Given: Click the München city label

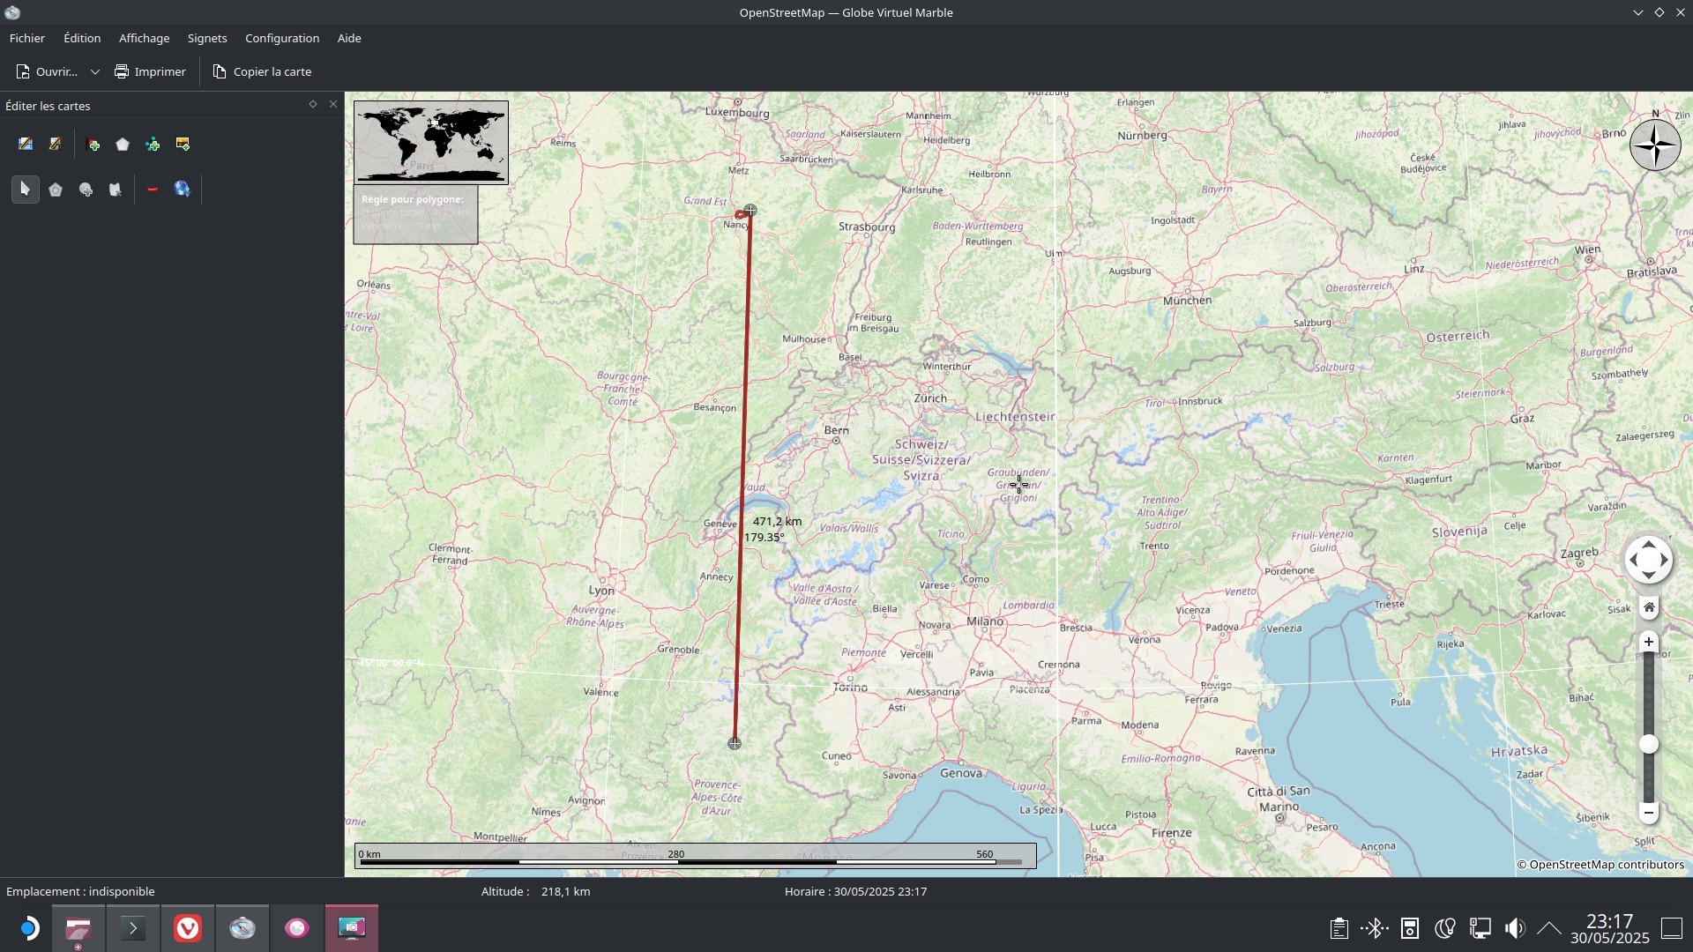Looking at the screenshot, I should (1187, 300).
